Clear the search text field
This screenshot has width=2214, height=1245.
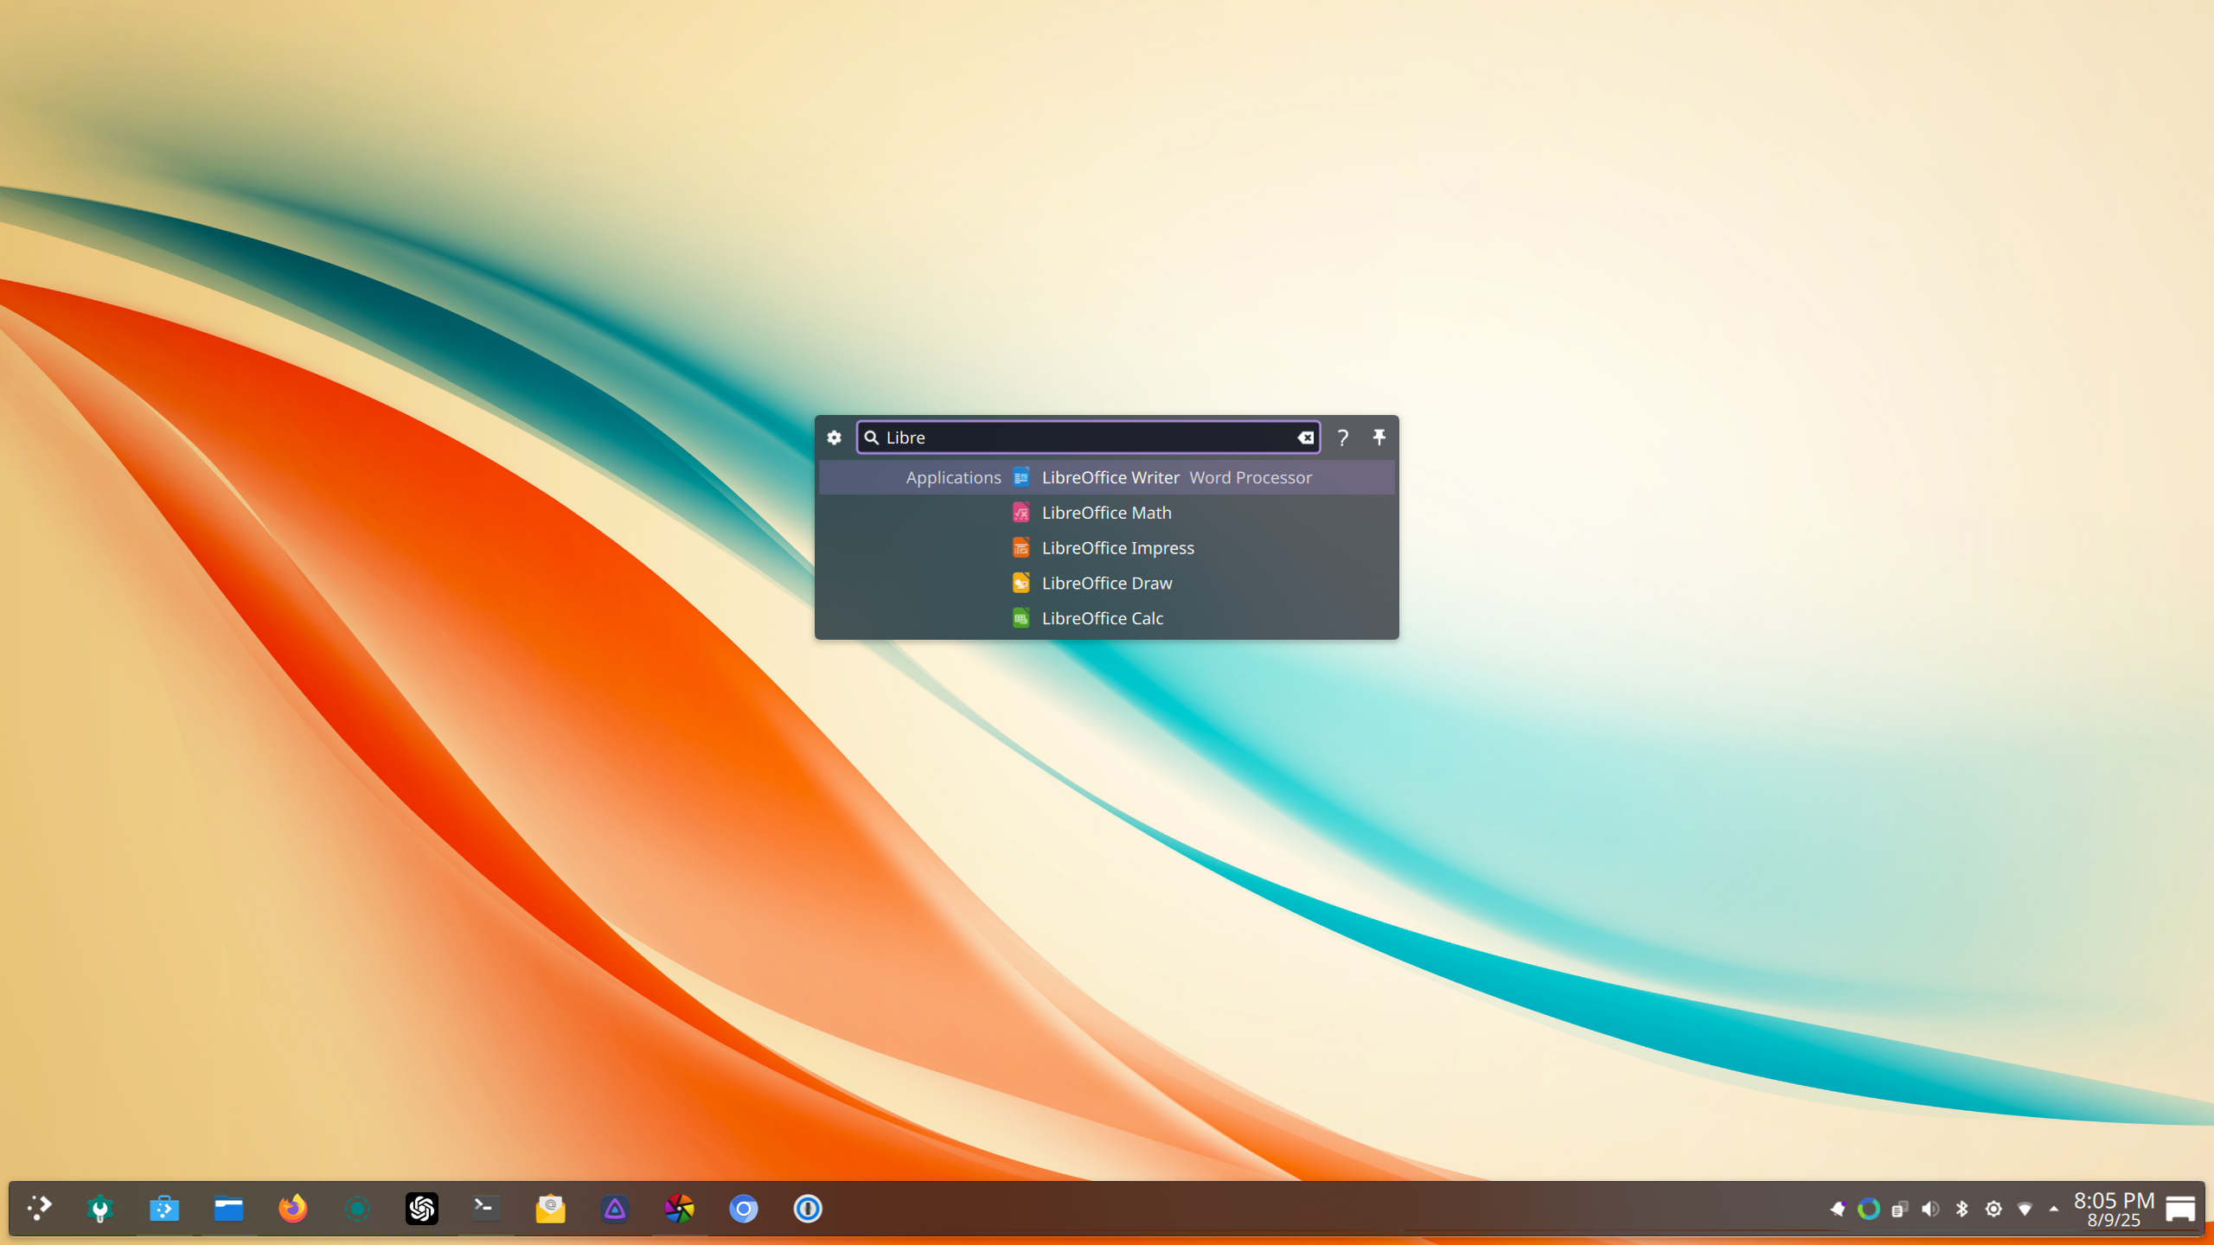point(1305,437)
